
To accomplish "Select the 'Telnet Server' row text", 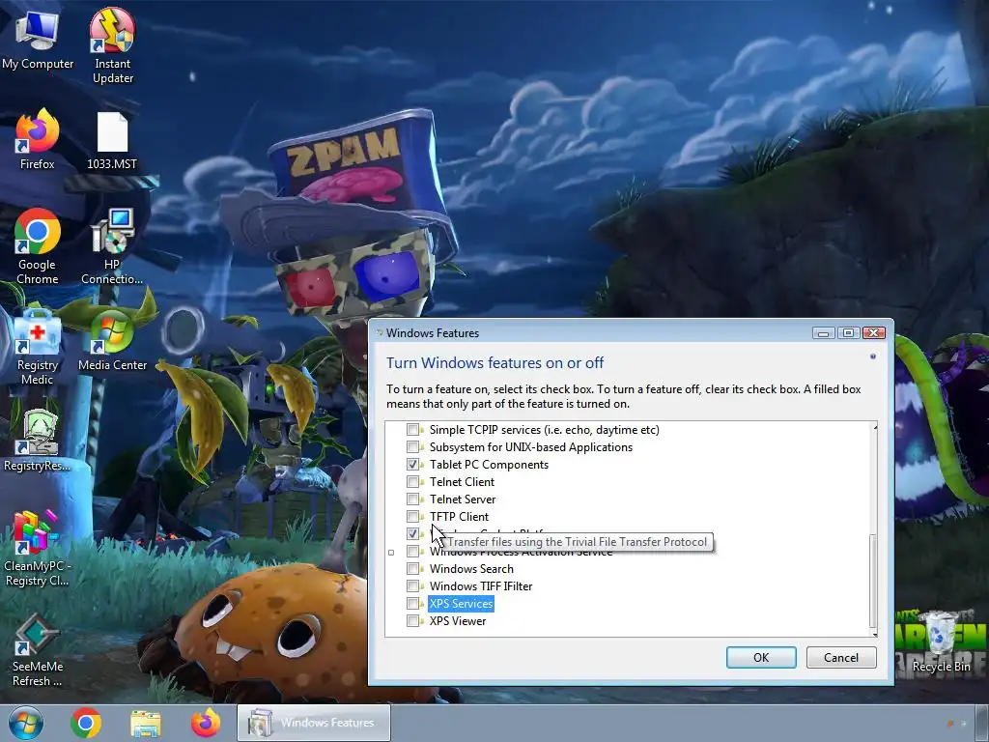I will 463,499.
